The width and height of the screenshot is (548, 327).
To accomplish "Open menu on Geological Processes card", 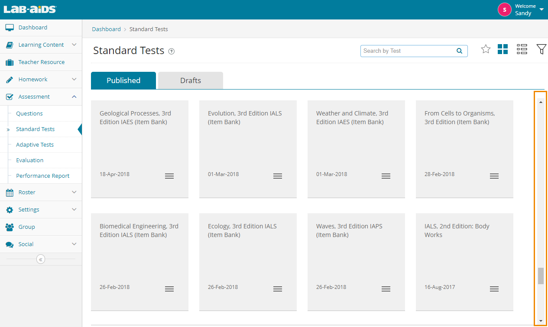I will tap(169, 176).
